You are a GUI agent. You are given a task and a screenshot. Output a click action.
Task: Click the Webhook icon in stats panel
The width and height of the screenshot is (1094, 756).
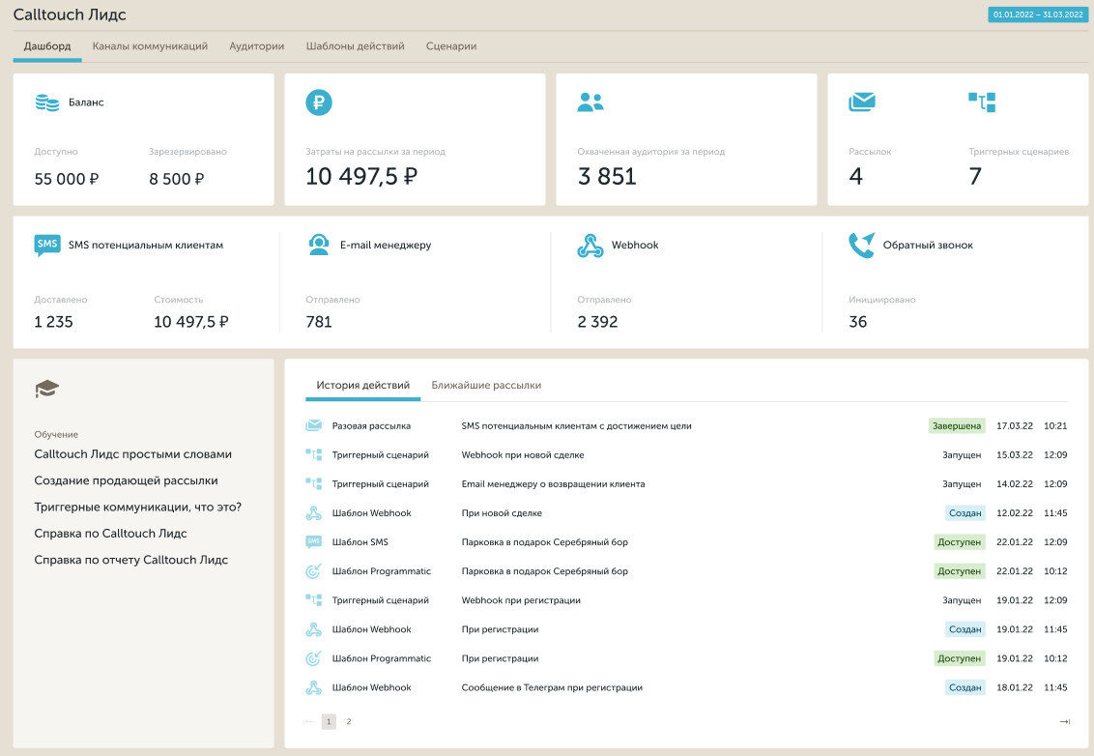coord(590,246)
